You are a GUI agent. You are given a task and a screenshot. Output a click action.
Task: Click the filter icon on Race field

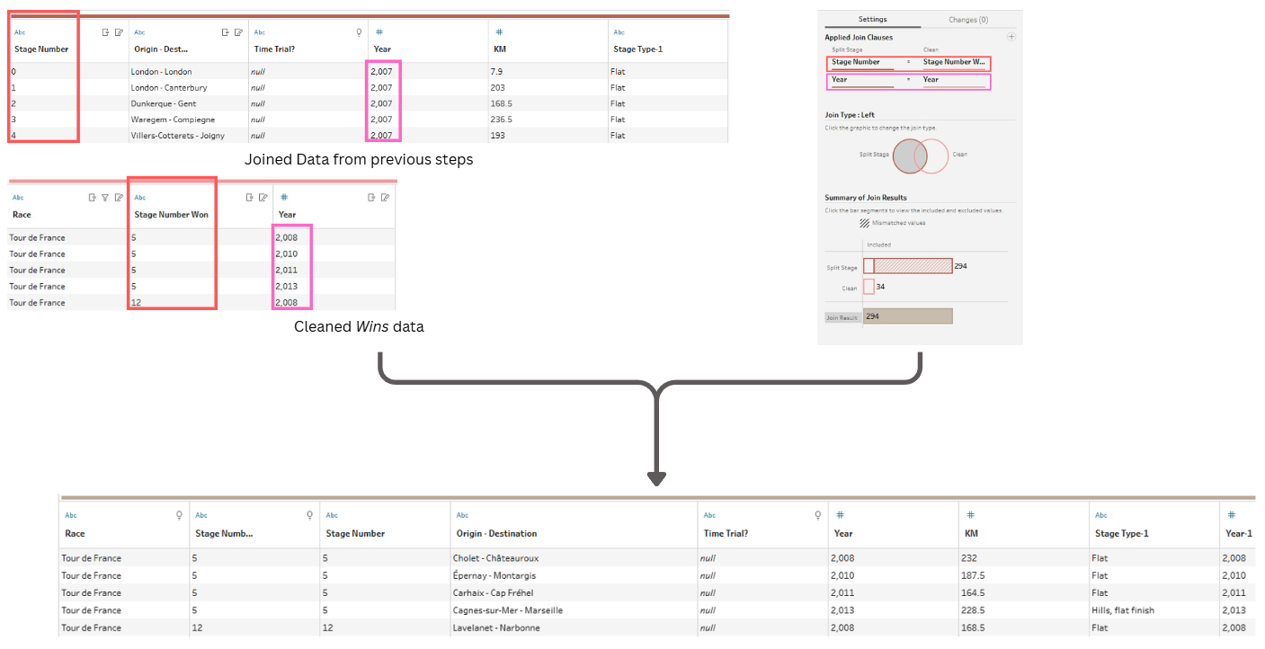(x=105, y=198)
